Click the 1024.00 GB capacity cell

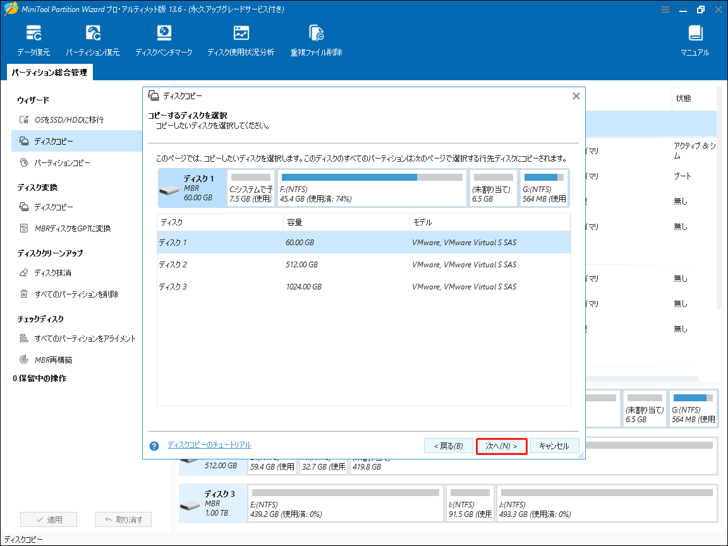pyautogui.click(x=303, y=287)
